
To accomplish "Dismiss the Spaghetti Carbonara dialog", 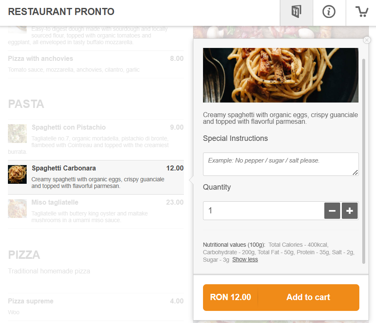I will coord(366,40).
